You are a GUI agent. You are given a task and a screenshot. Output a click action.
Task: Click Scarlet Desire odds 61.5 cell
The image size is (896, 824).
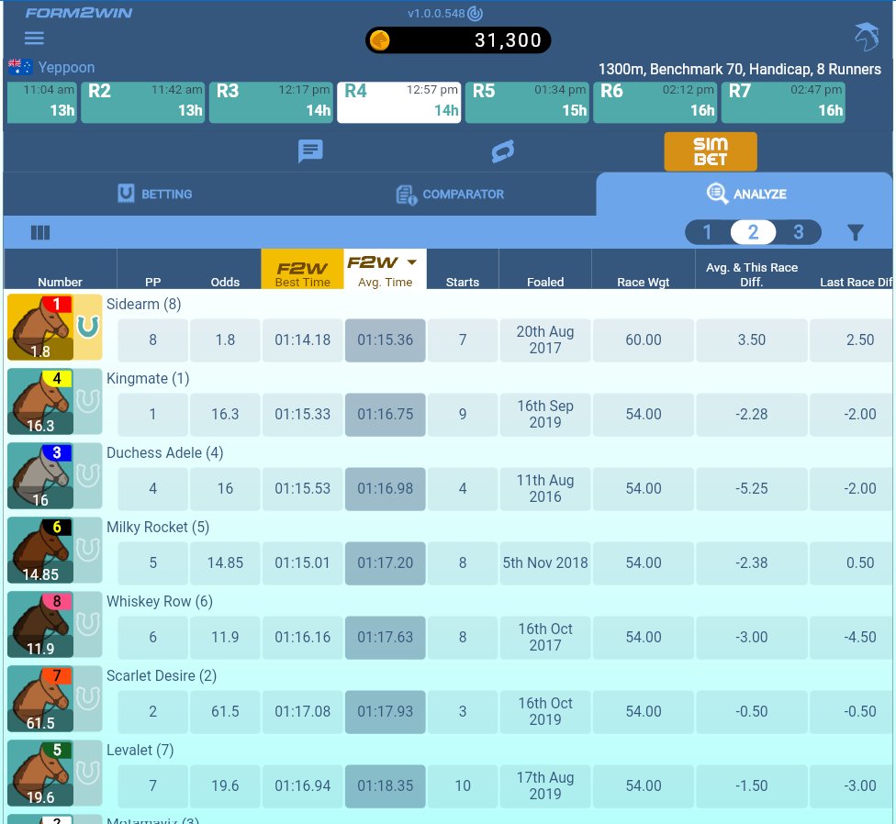tap(225, 711)
